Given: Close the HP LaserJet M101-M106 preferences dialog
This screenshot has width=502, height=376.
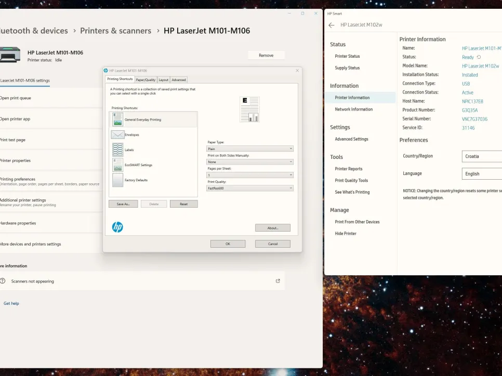Looking at the screenshot, I should click(297, 71).
